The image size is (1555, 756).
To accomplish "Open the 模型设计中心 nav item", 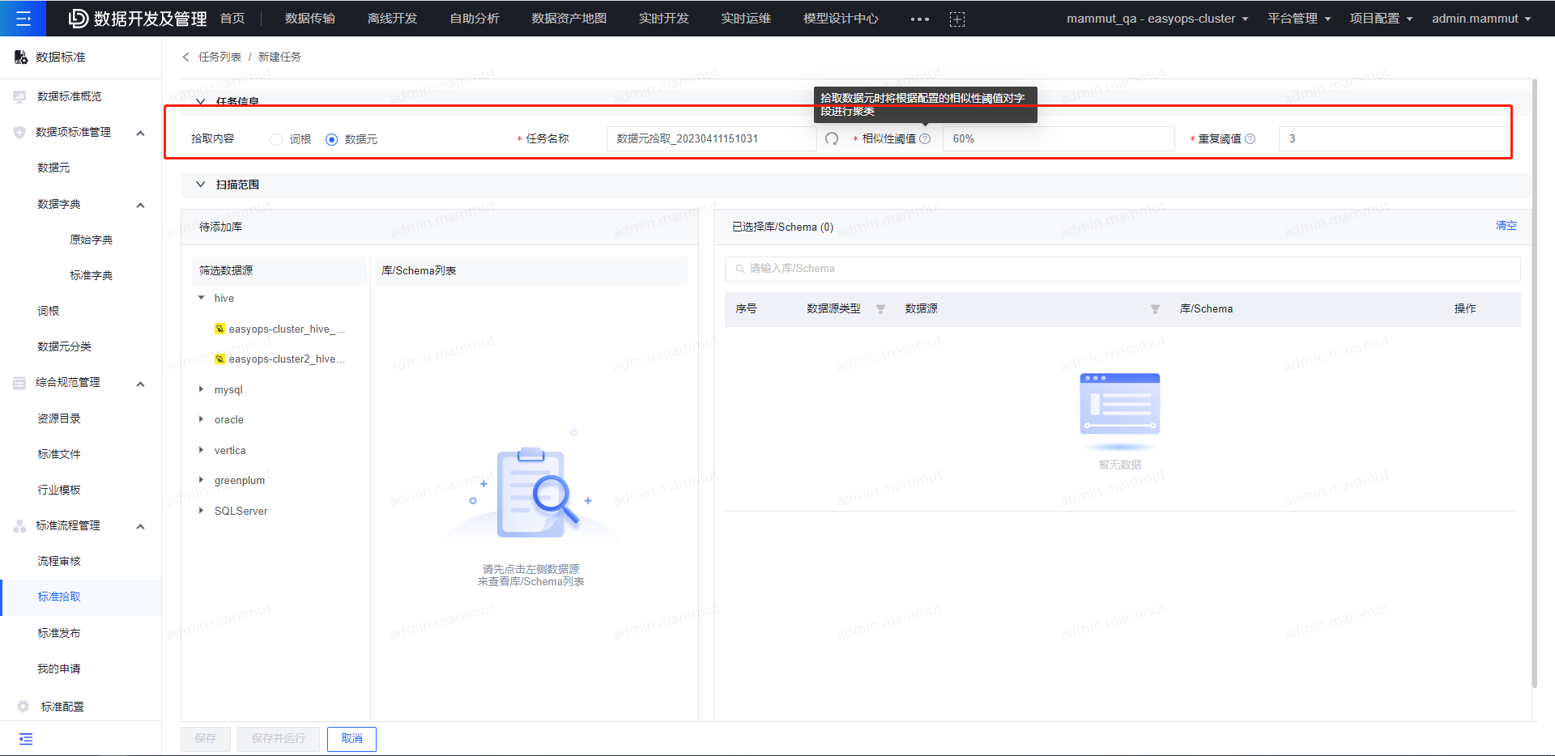I will coord(841,18).
